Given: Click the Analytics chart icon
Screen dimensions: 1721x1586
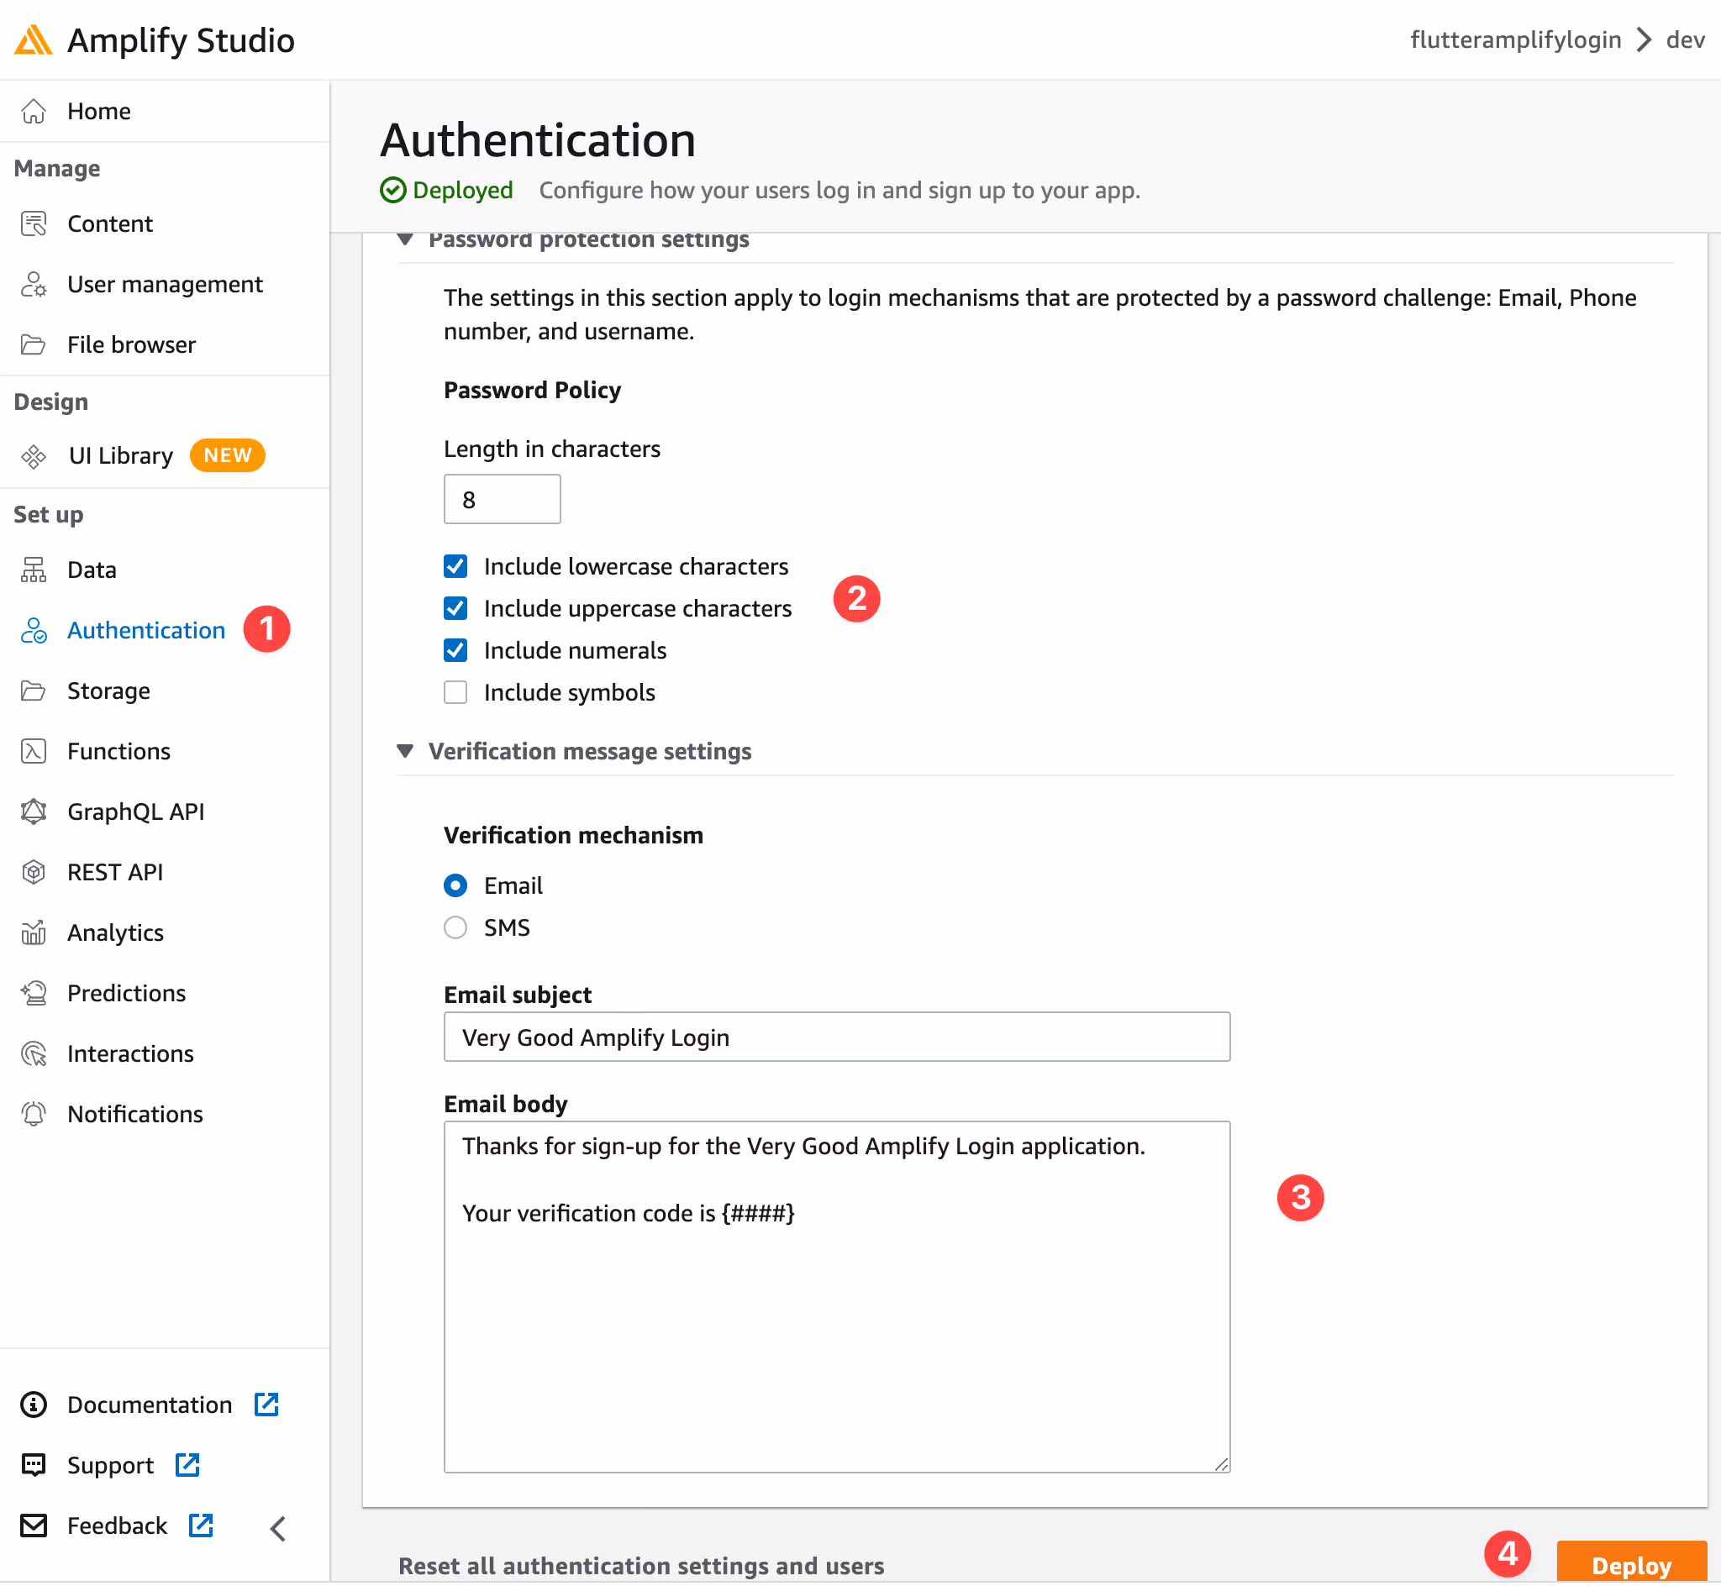Looking at the screenshot, I should click(34, 933).
